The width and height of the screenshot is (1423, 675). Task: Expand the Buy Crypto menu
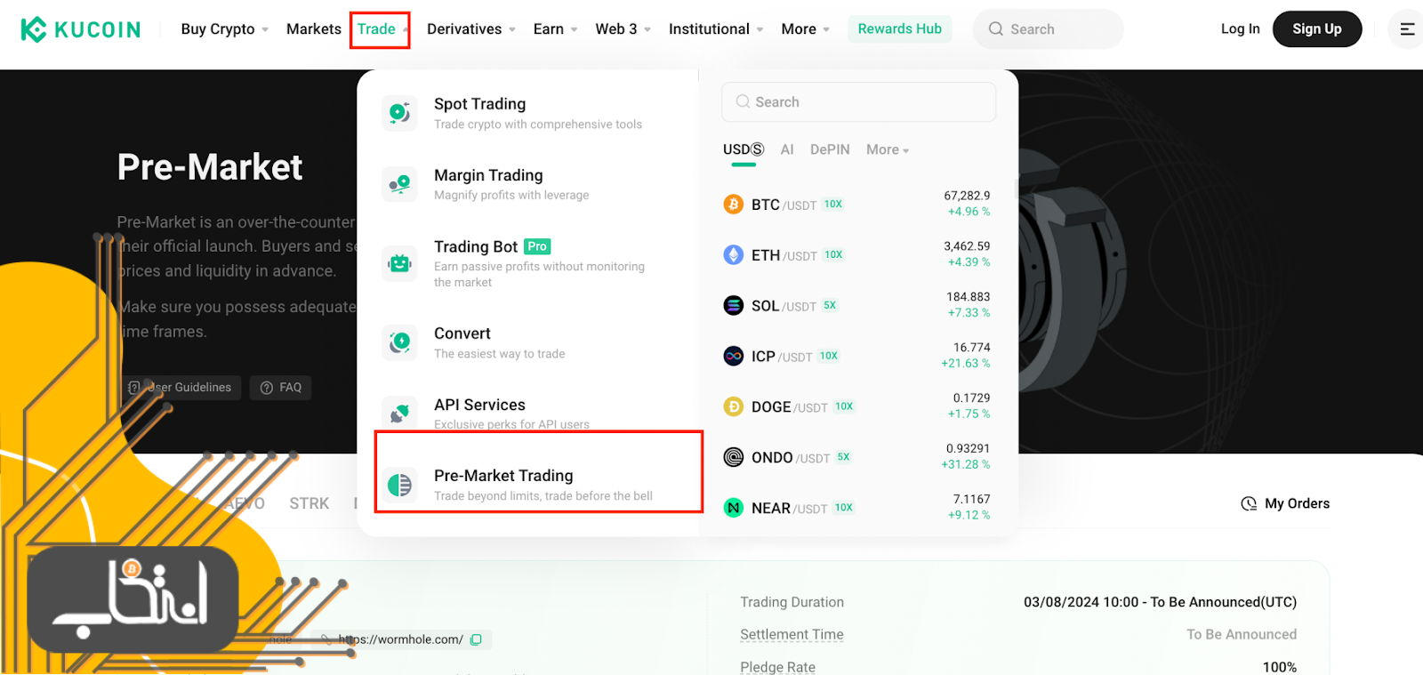224,29
